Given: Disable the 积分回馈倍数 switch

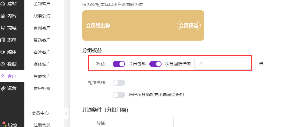Looking at the screenshot, I should coord(155,64).
